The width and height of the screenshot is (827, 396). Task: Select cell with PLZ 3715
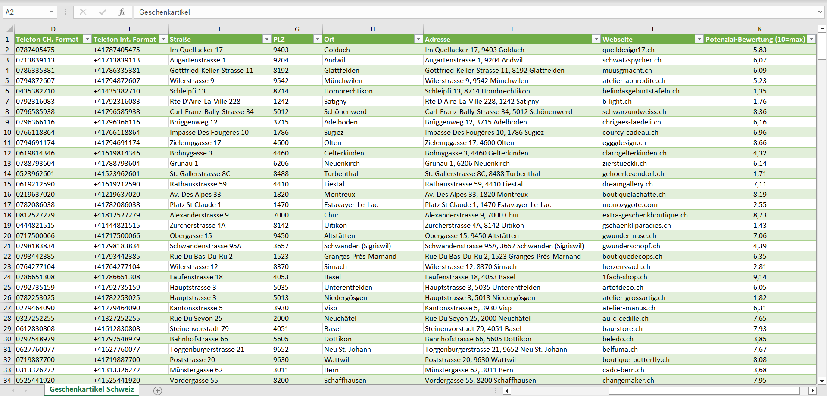[x=297, y=122]
